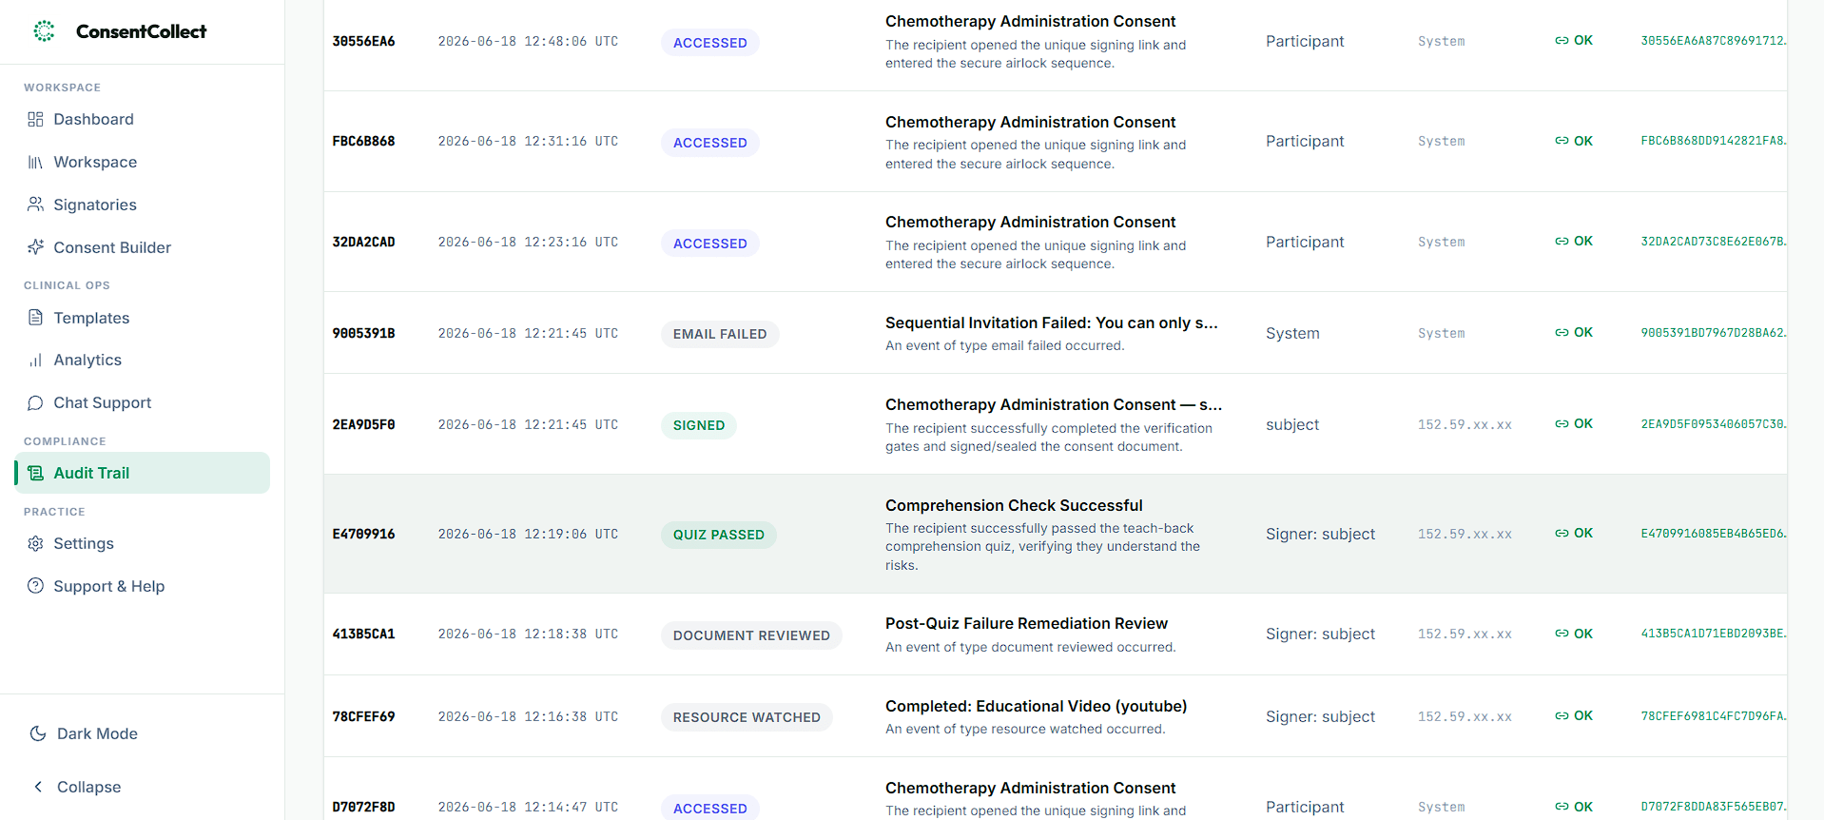Click the chain link icon in row D7072F8D
The image size is (1824, 820).
click(x=1562, y=807)
